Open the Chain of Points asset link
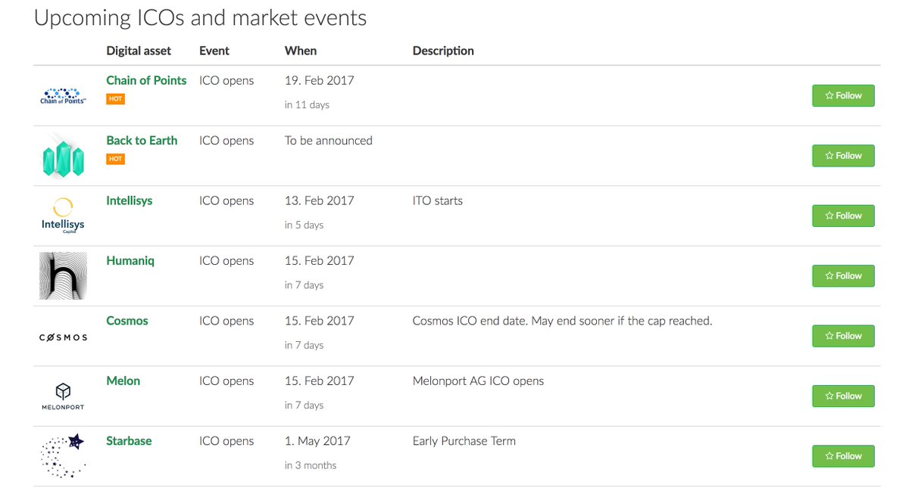The width and height of the screenshot is (909, 494). pyautogui.click(x=146, y=80)
